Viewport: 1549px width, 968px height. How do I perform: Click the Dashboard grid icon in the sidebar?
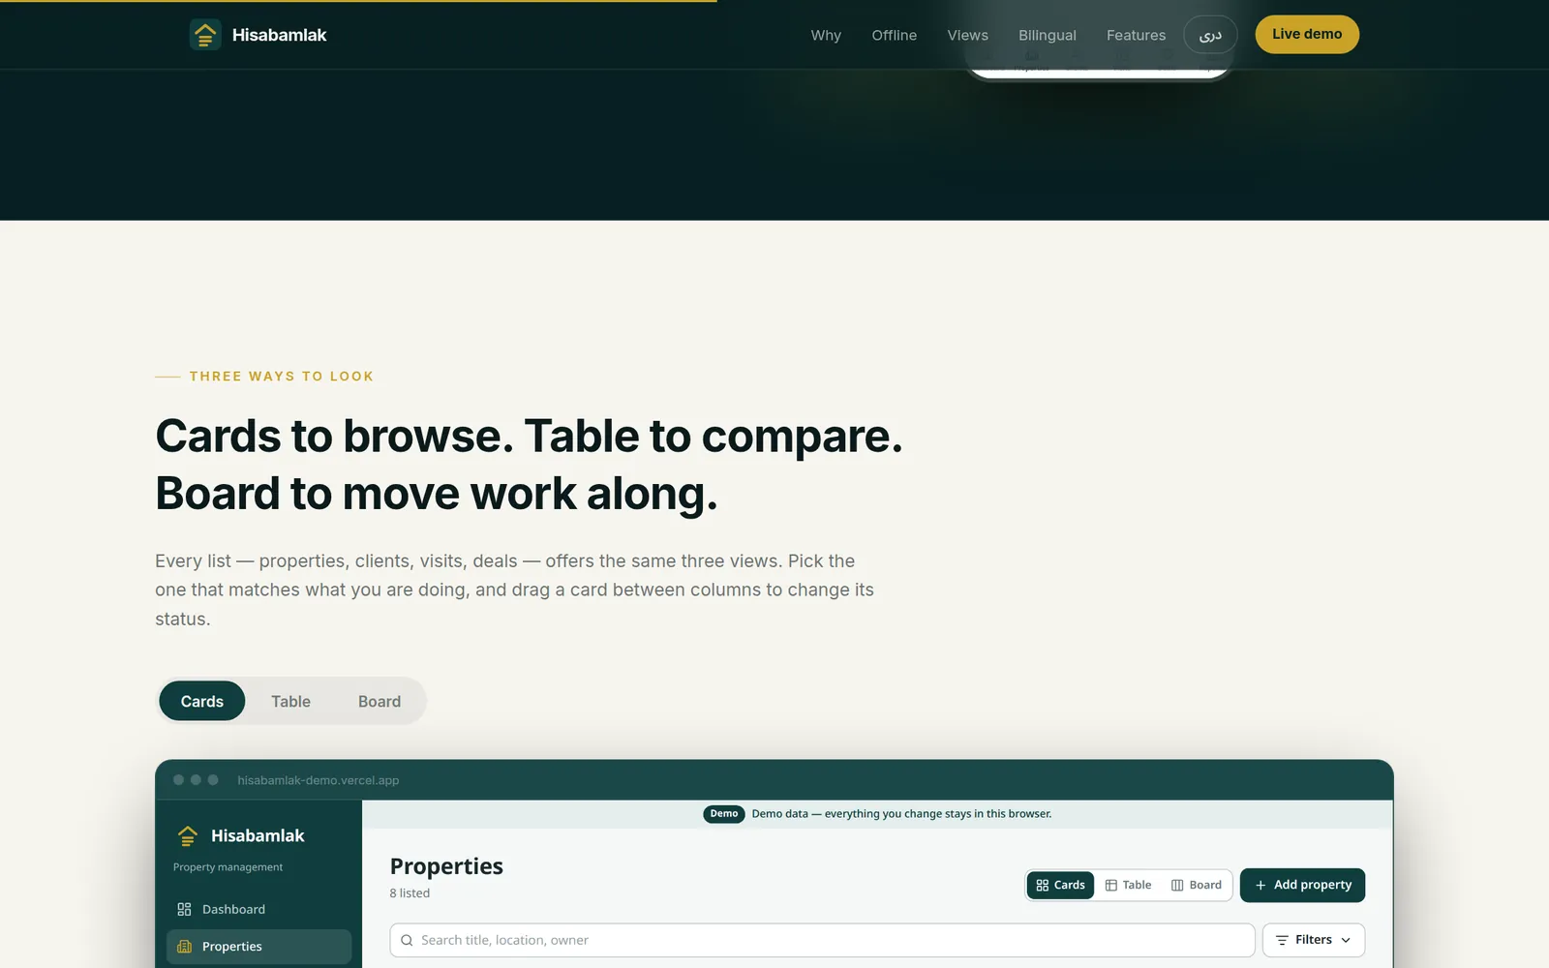point(184,909)
